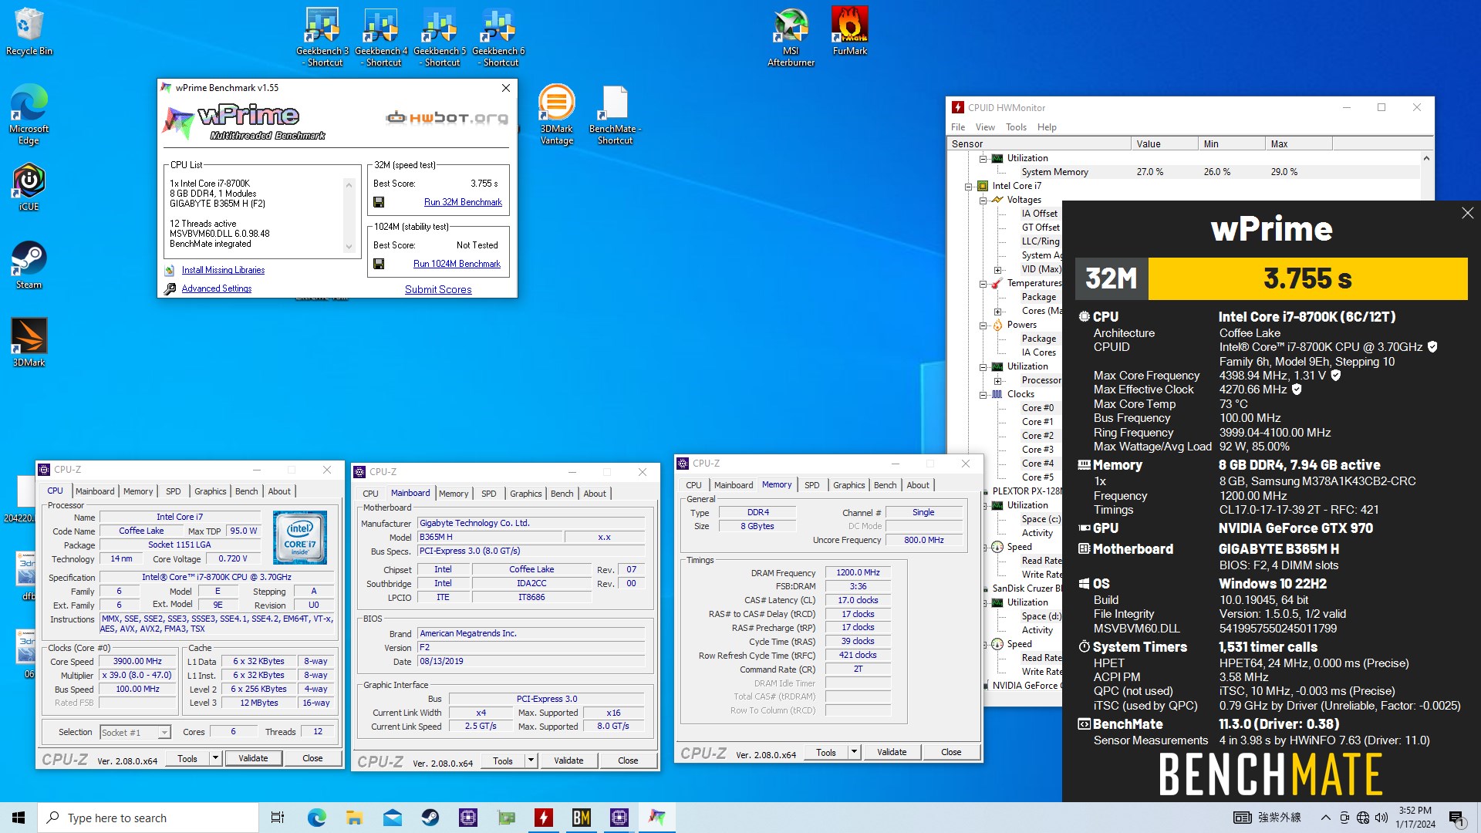Open the Tools menu in HWMonitor
The height and width of the screenshot is (833, 1481).
coord(1016,127)
